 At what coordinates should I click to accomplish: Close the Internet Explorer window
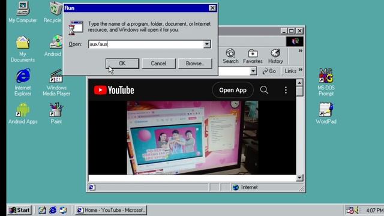coord(299,31)
